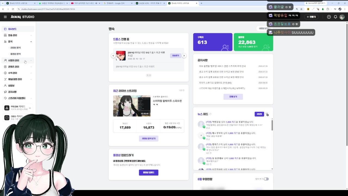Switch to the CHZZK VOTE browser tab

(150, 3)
